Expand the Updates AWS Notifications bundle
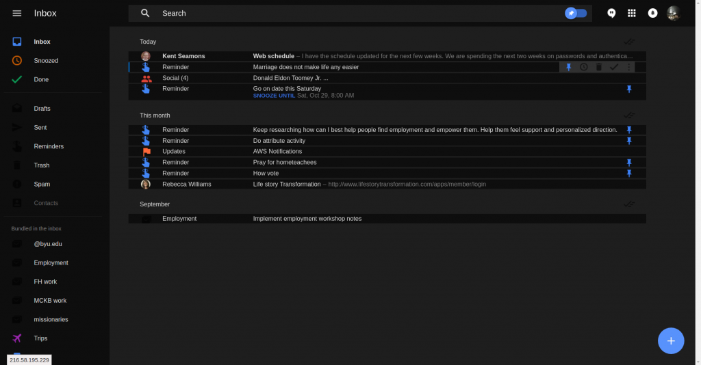This screenshot has height=365, width=701. point(387,151)
